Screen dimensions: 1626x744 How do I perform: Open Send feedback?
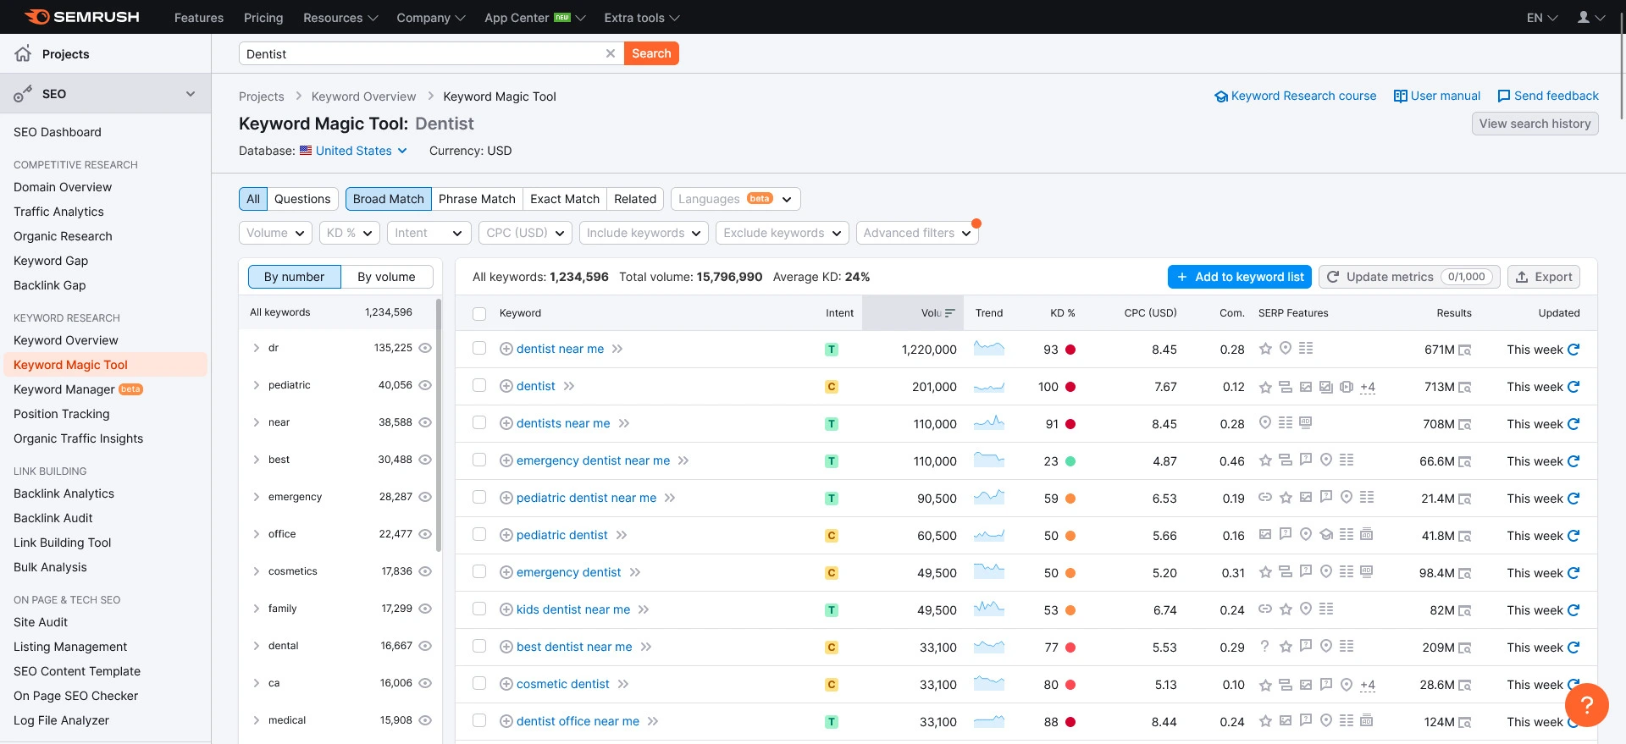1548,96
